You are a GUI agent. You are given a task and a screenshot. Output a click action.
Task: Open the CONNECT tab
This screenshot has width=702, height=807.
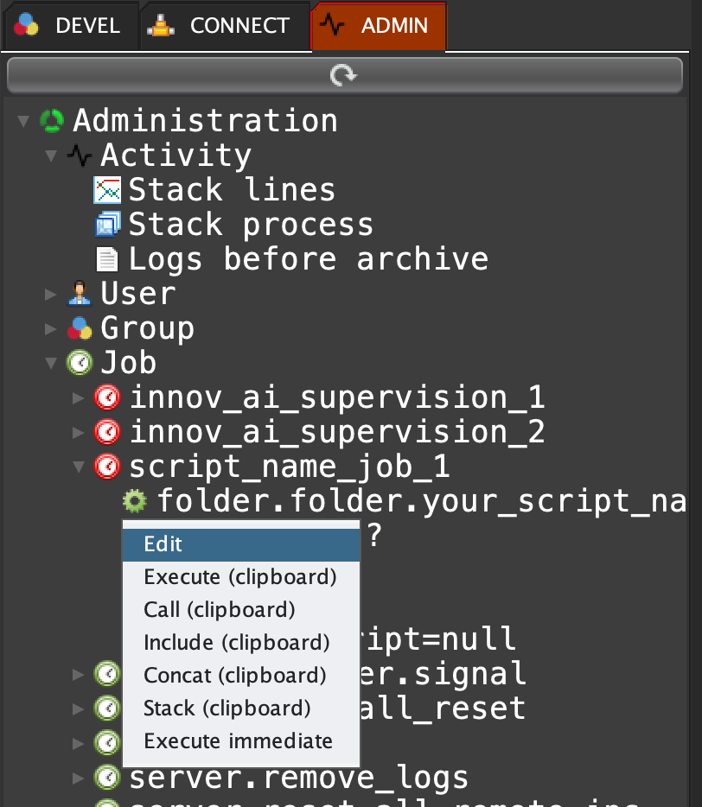point(223,26)
